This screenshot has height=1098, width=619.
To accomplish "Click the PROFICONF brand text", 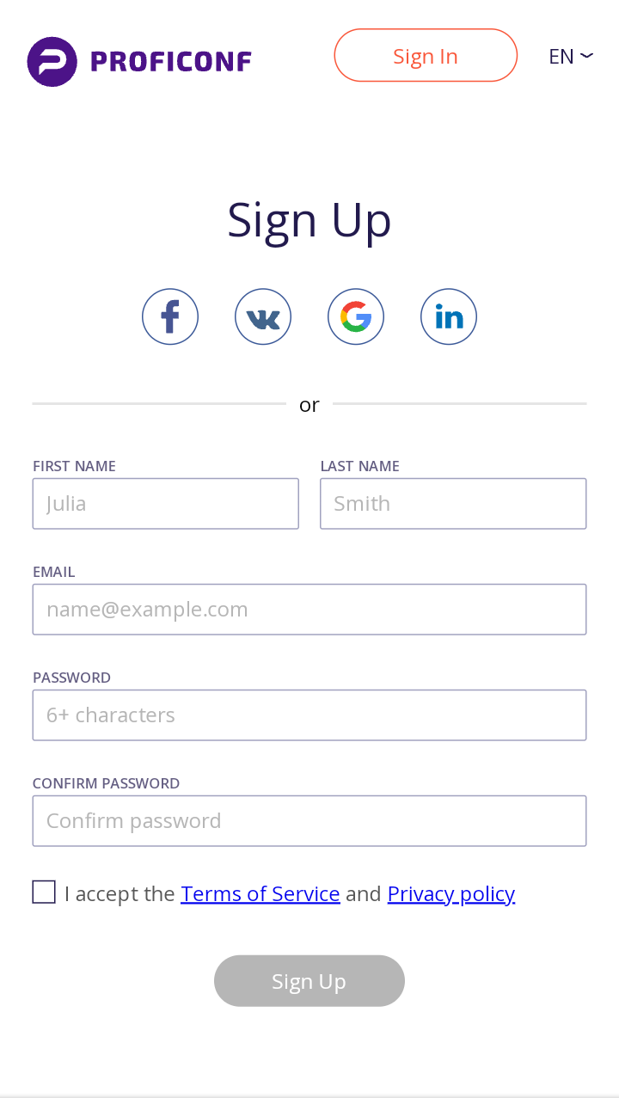I will pyautogui.click(x=170, y=62).
